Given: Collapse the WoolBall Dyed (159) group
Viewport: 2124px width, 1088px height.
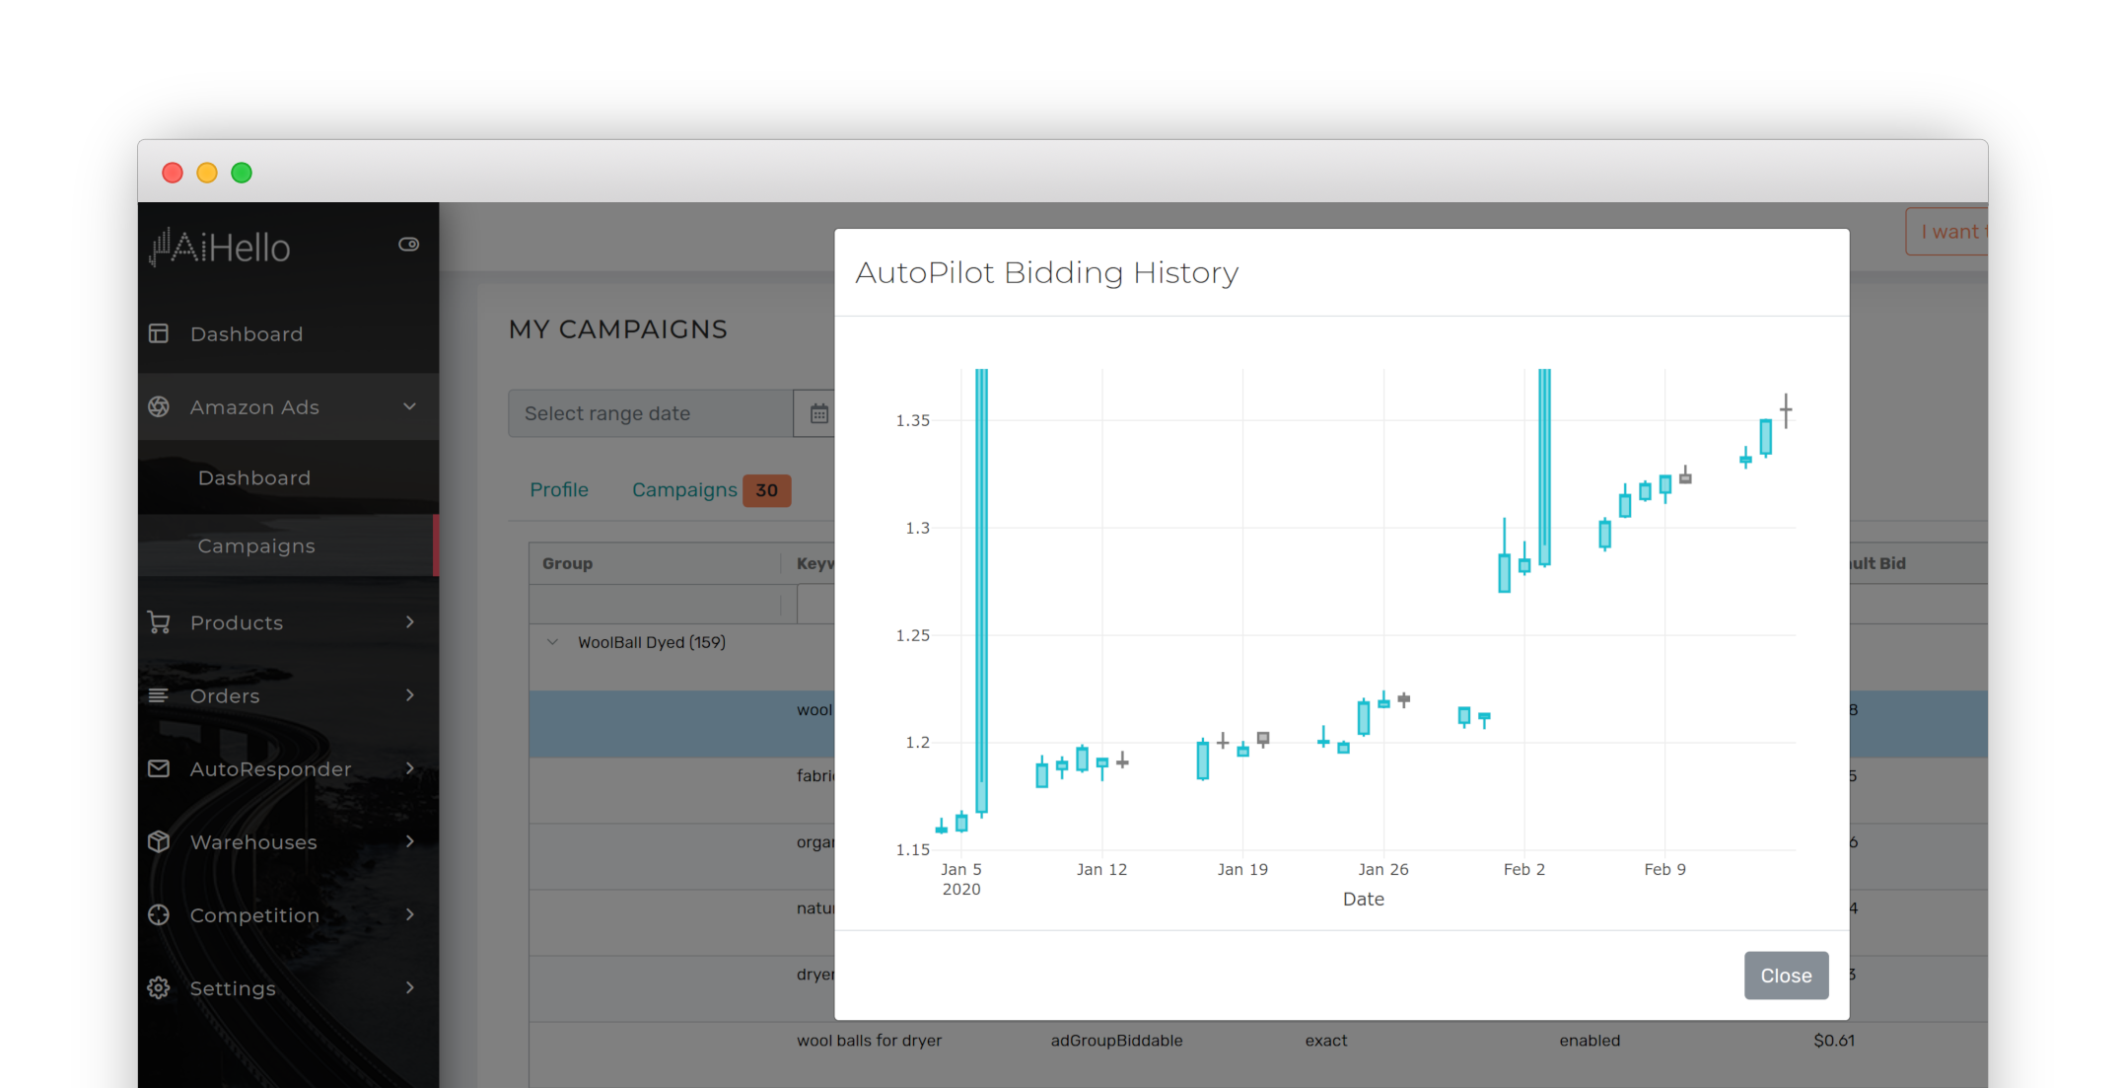Looking at the screenshot, I should pyautogui.click(x=552, y=642).
